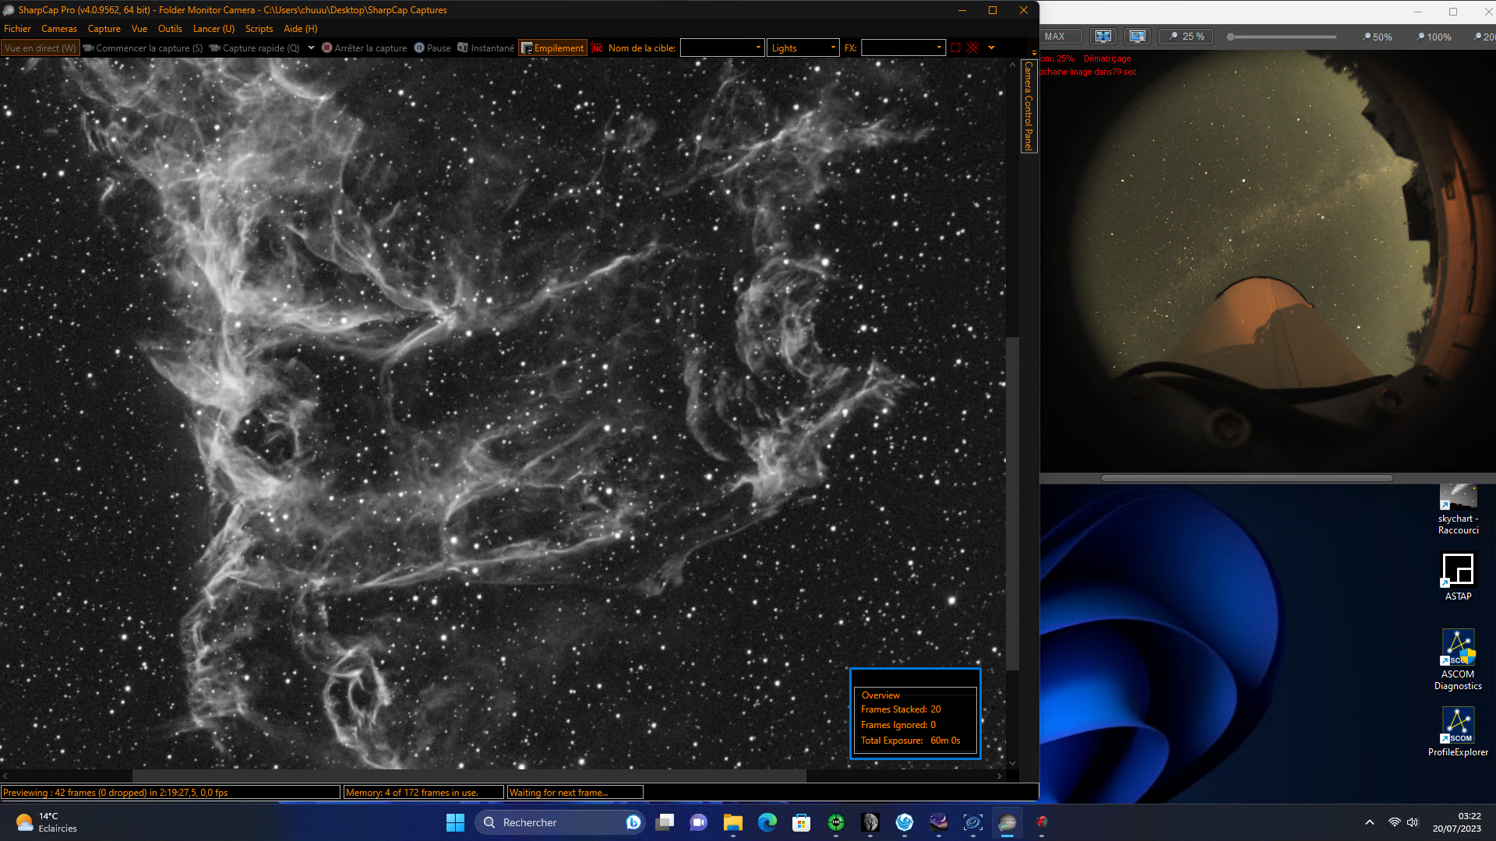Click the Previewing frames status text

pyautogui.click(x=171, y=793)
